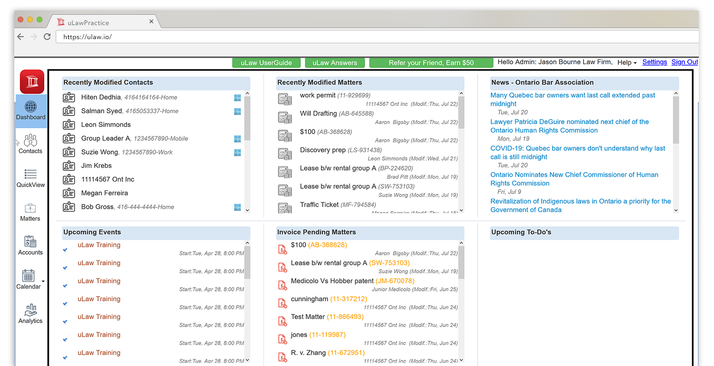The width and height of the screenshot is (714, 366).
Task: Click Refer your Friend, Earn $50 button
Action: click(x=431, y=63)
